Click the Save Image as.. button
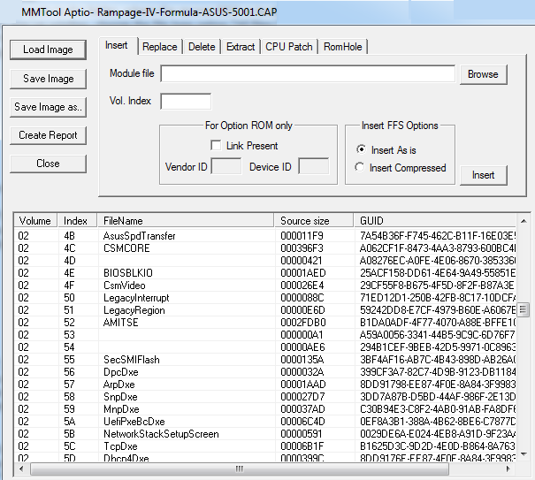The height and width of the screenshot is (480, 535). pos(48,107)
